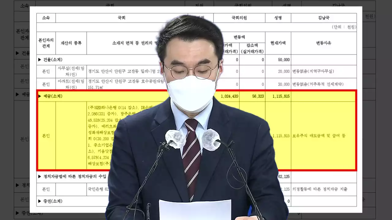
Task: Select the name 김남국 in the table
Action: tap(324, 18)
